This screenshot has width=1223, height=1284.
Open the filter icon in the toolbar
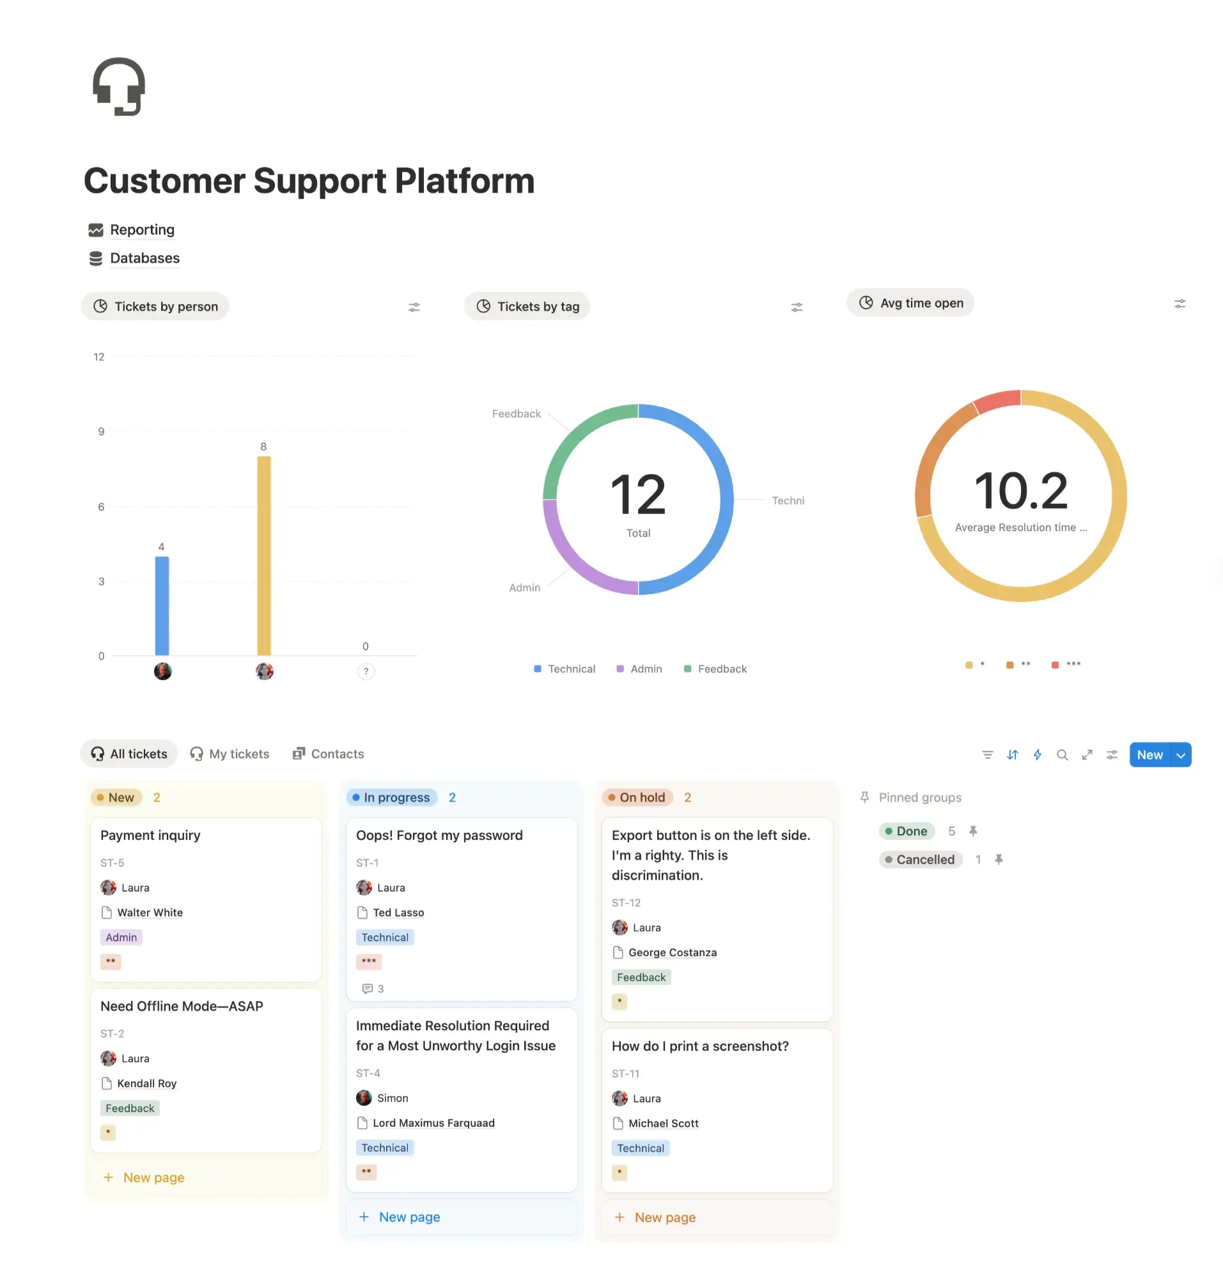(988, 754)
